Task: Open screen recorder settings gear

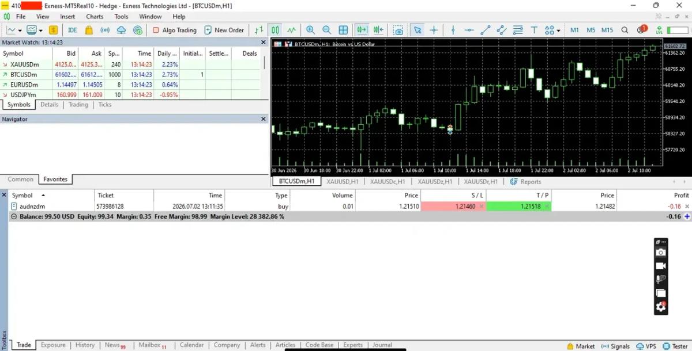Action: coord(661,307)
